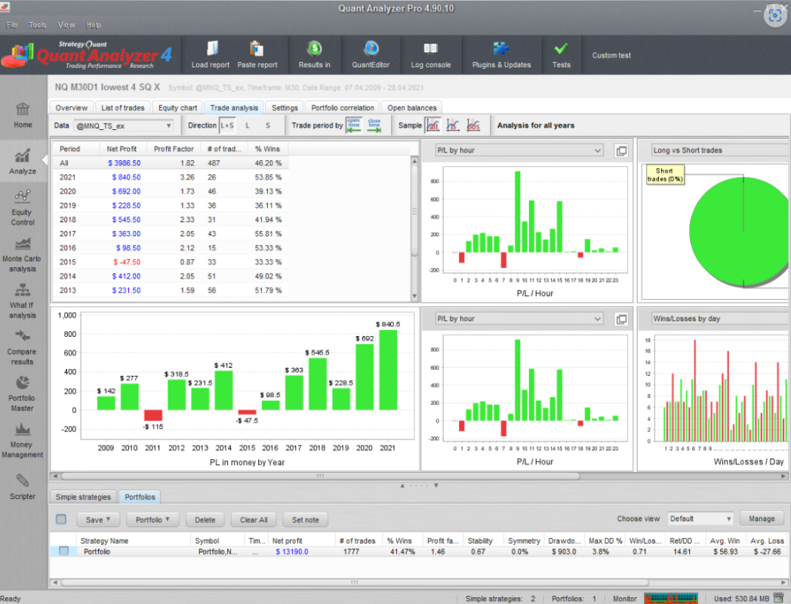This screenshot has width=791, height=604.
Task: Tick the portfolio row checkbox
Action: (64, 551)
